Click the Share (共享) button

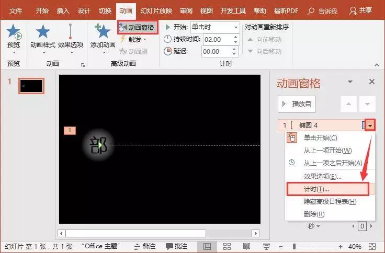(361, 10)
